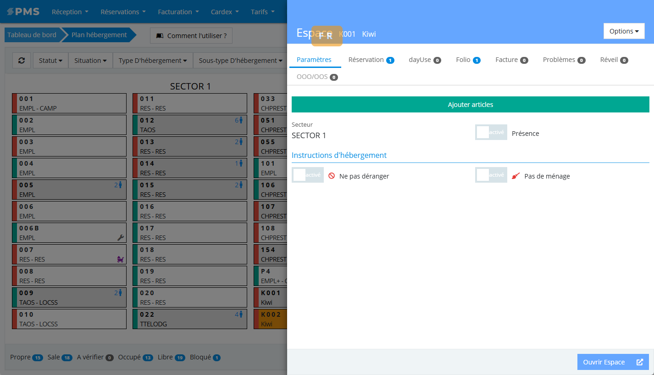Image resolution: width=654 pixels, height=375 pixels.
Task: Enable the Pas de ménage switch
Action: (491, 175)
